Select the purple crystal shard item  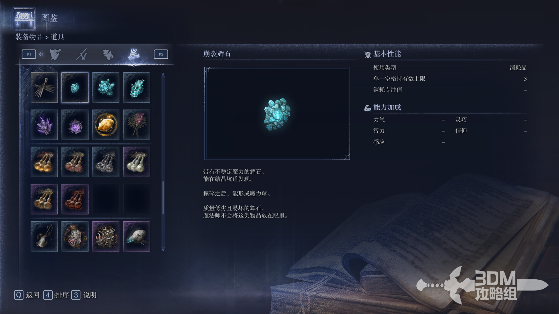pyautogui.click(x=44, y=125)
